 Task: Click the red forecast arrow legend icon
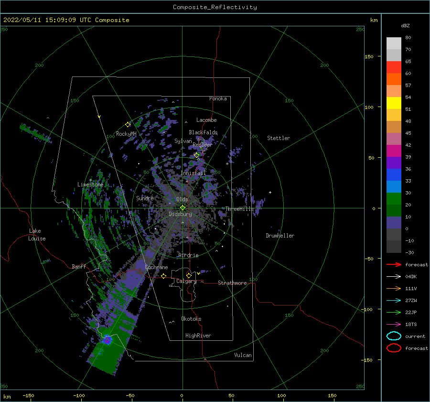click(x=394, y=264)
